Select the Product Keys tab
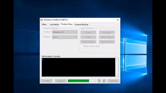This screenshot has height=93, width=166. tap(67, 24)
